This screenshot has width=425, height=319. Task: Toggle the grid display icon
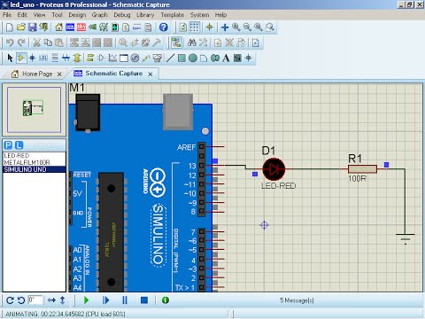point(194,27)
